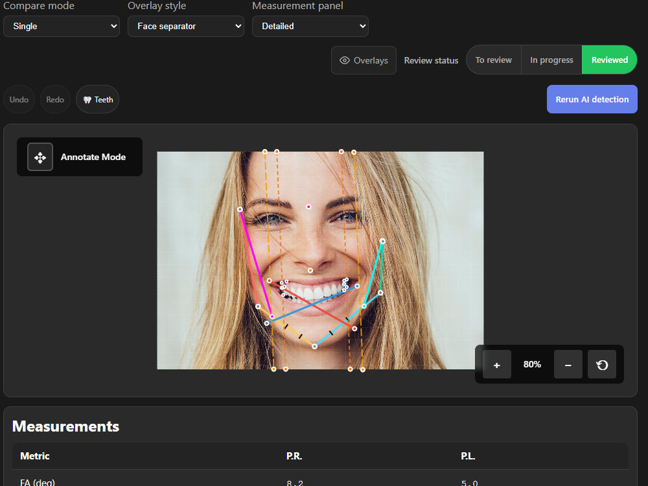
Task: Set review status to To review
Action: (493, 60)
